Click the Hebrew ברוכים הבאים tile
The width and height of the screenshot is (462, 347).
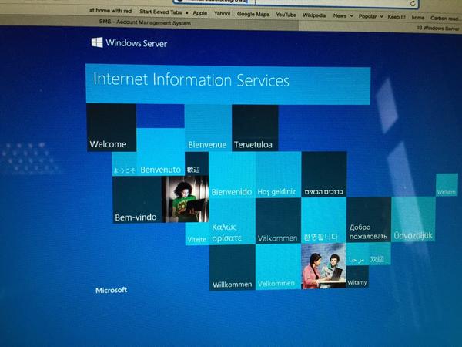tap(324, 174)
